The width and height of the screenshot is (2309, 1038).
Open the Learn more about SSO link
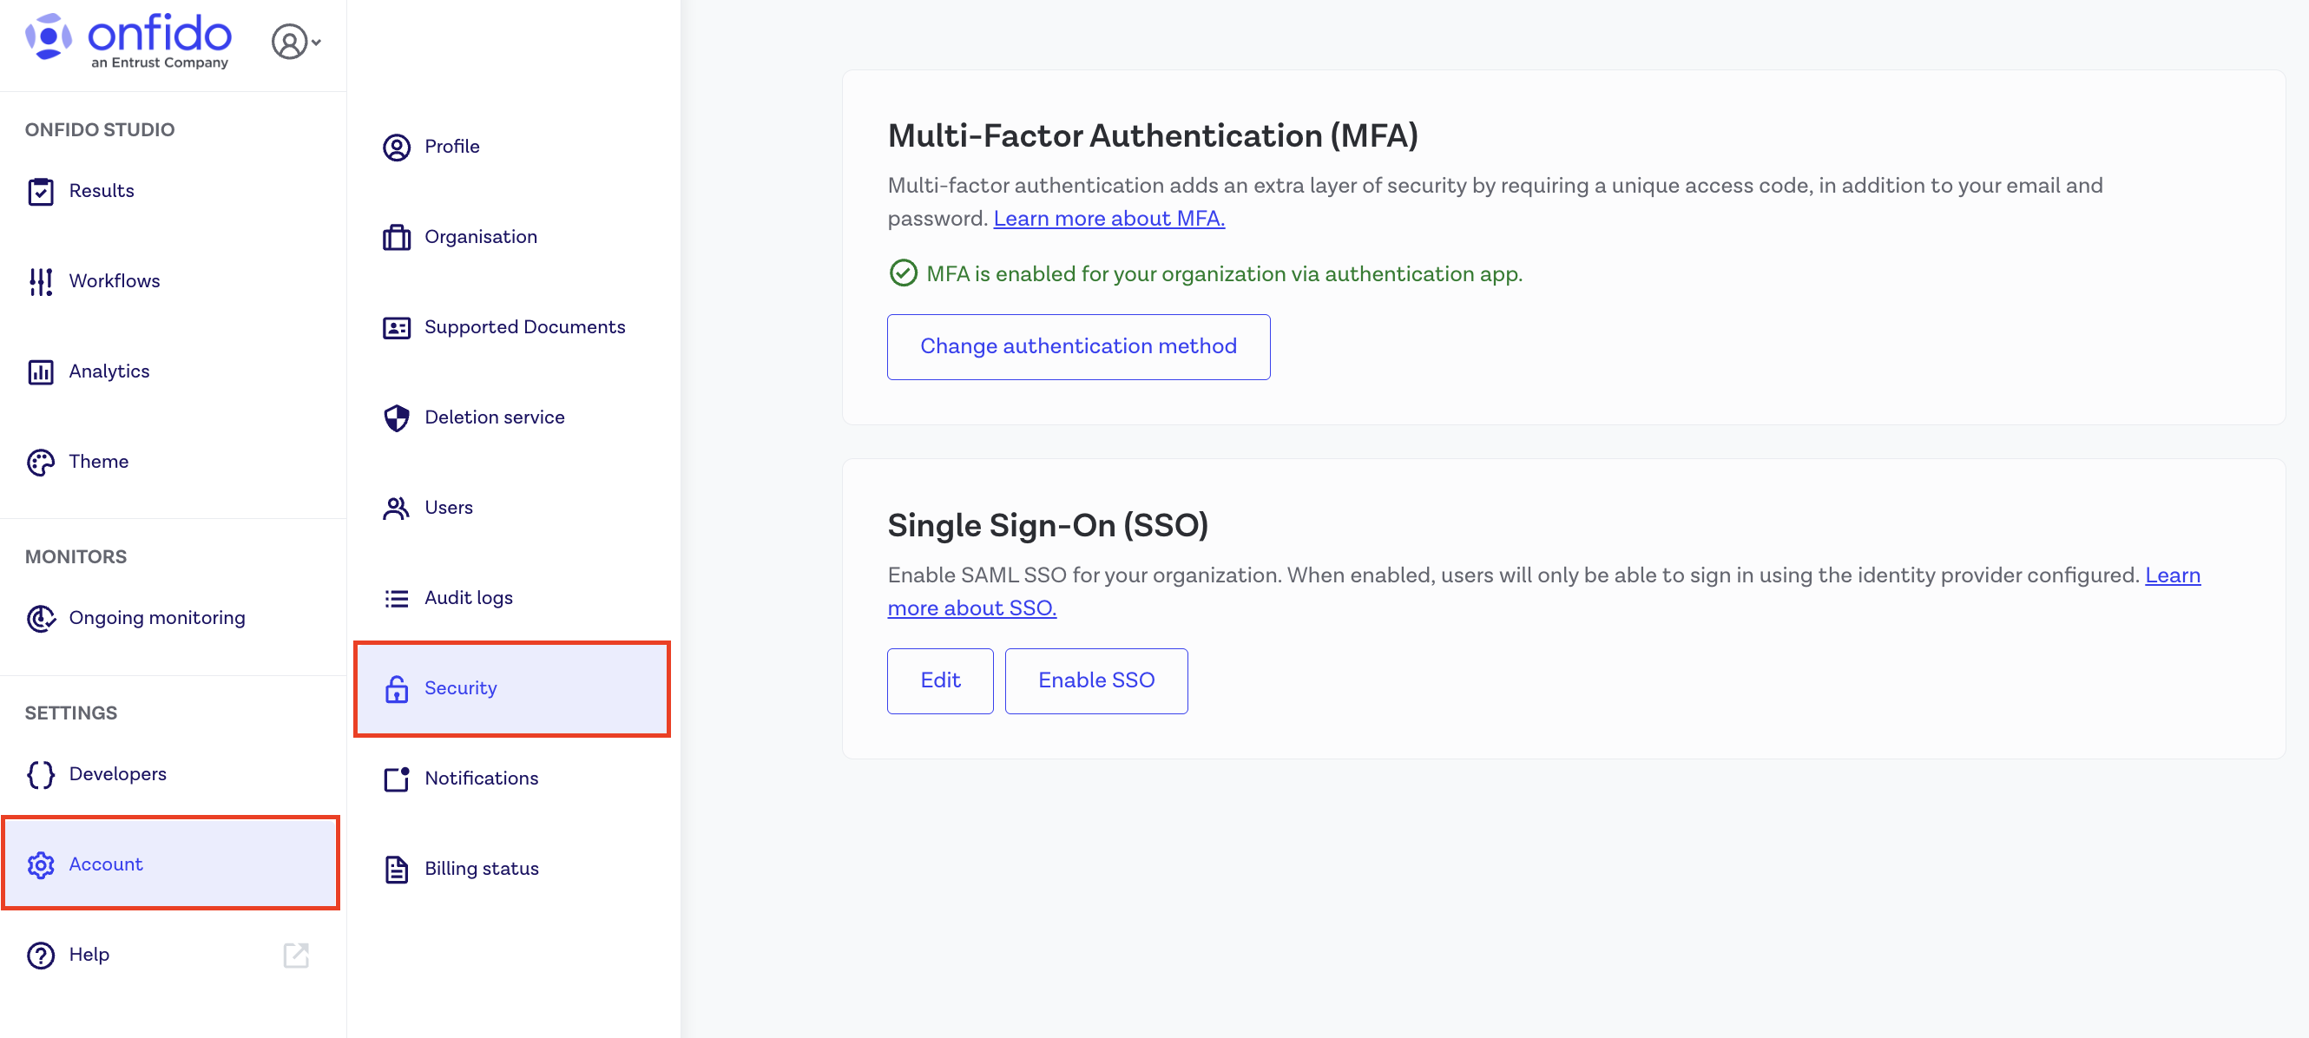coord(971,608)
